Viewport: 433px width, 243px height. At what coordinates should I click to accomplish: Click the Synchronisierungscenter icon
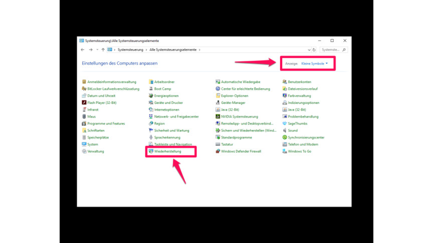click(x=285, y=137)
